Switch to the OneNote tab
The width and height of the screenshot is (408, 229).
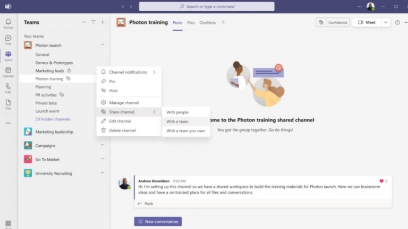[208, 23]
